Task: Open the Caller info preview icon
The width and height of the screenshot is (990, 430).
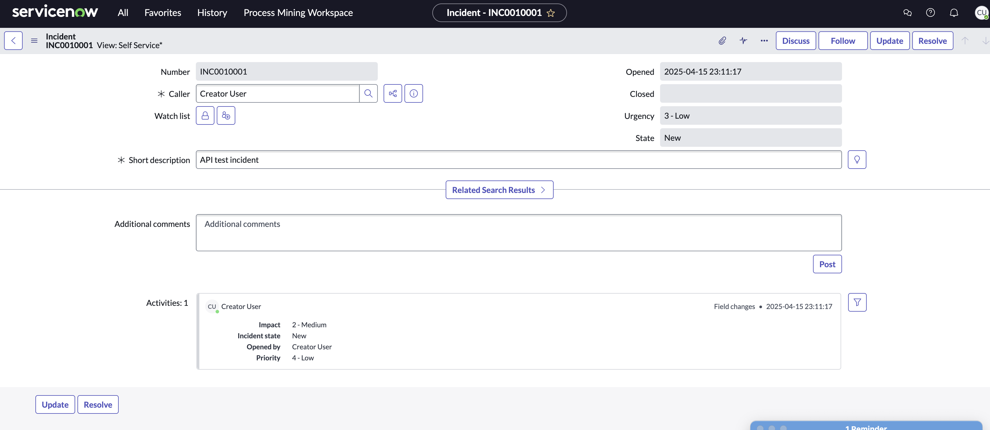Action: coord(413,93)
